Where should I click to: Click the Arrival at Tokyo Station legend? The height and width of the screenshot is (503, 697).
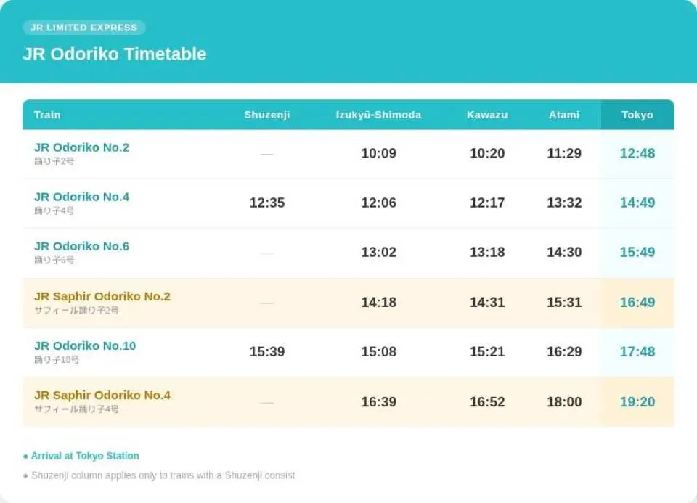click(x=81, y=456)
